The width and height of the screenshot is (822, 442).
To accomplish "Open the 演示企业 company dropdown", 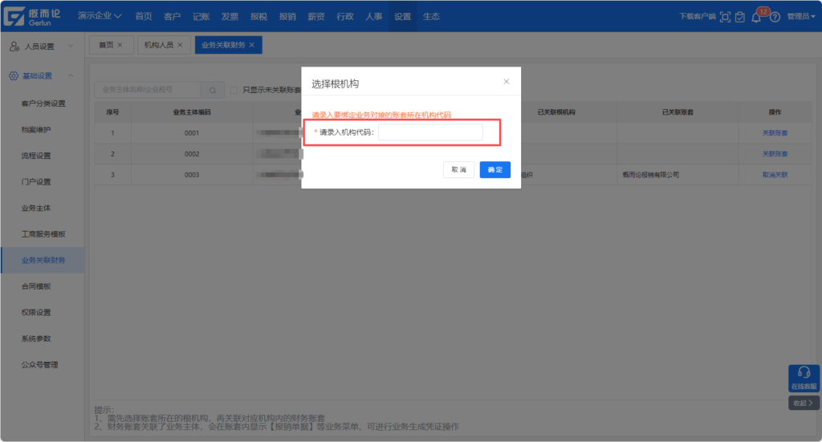I will pyautogui.click(x=100, y=16).
